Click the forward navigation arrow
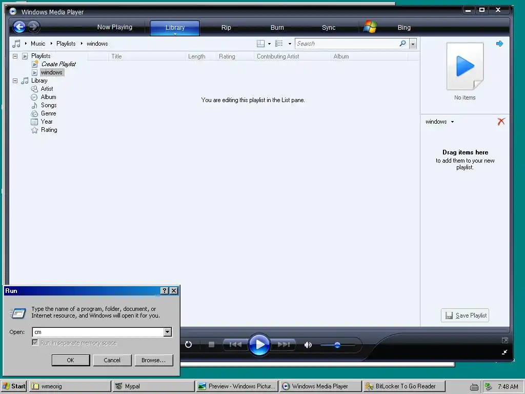Screen dimensions: 525x394 (33, 27)
